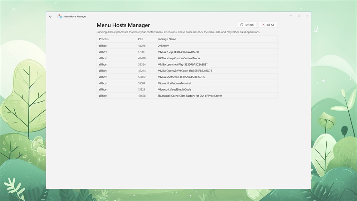Screen dimensions: 357x201
Task: Click the PID column header
Action: 140,39
